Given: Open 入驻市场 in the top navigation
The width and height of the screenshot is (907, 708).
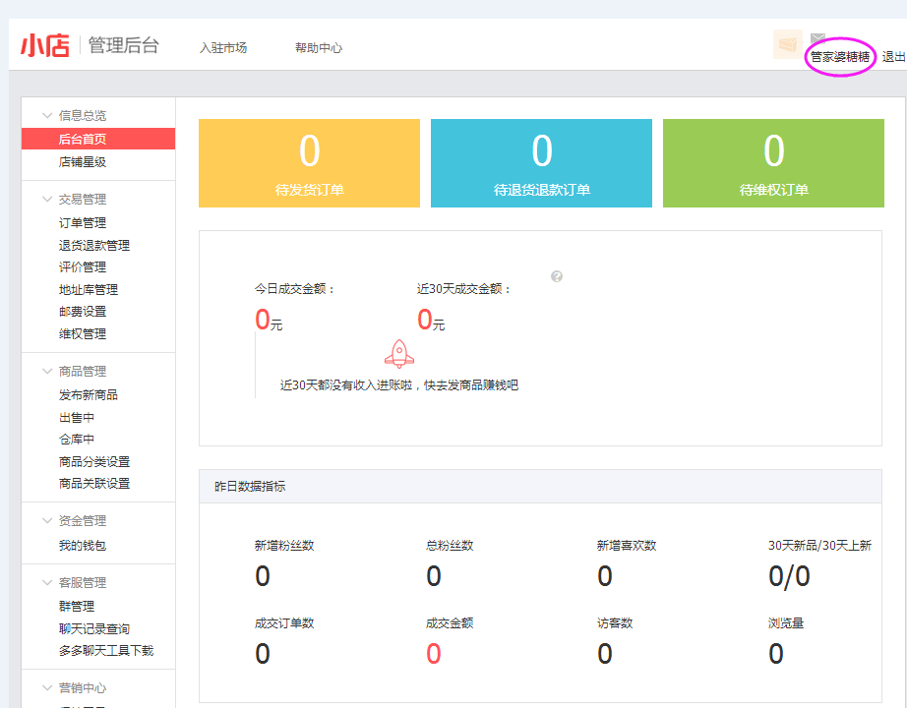Looking at the screenshot, I should pos(222,47).
